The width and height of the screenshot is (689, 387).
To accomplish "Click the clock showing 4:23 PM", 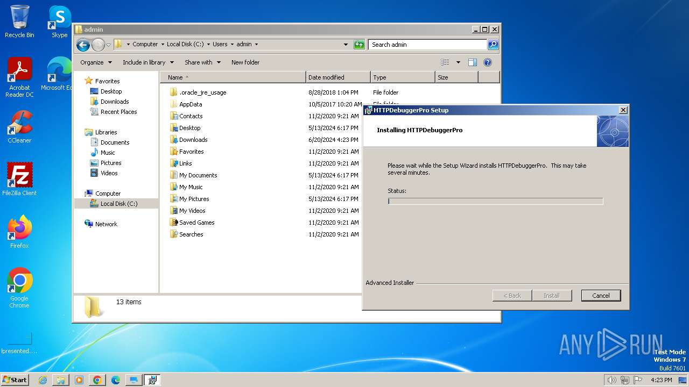I will pos(661,380).
